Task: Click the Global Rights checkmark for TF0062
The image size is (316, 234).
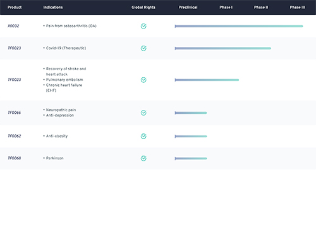Action: pyautogui.click(x=143, y=136)
